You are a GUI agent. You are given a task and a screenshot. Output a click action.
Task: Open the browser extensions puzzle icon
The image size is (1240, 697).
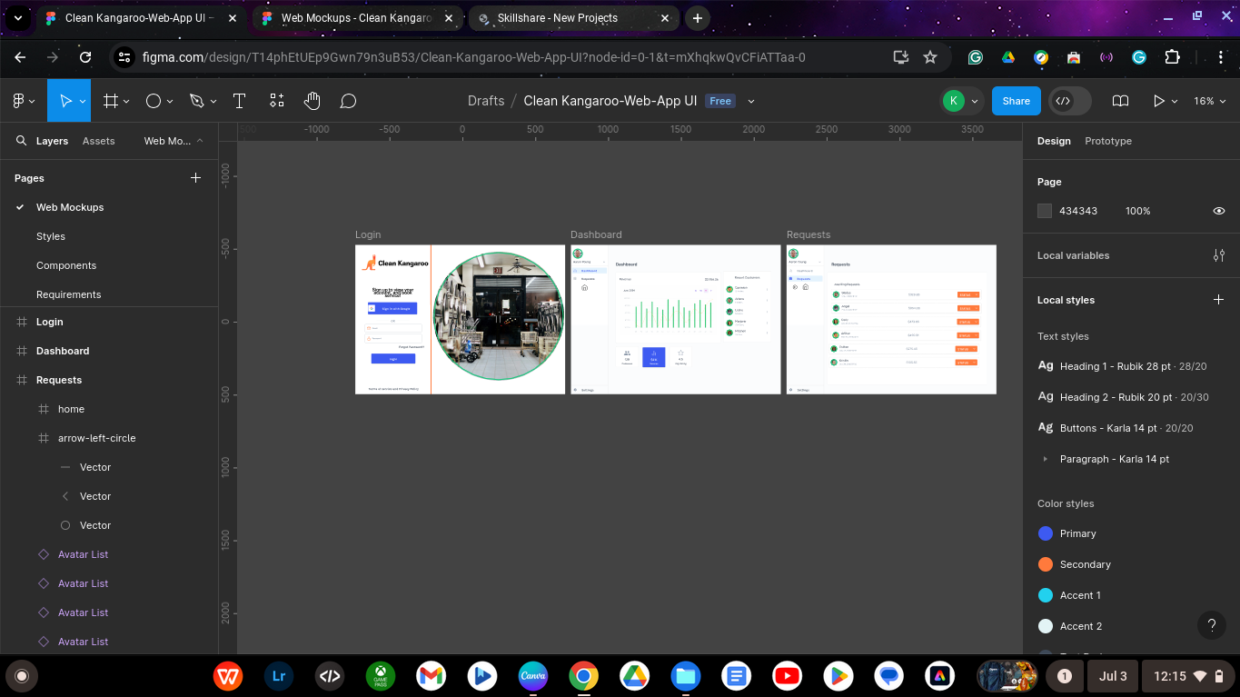point(1172,57)
